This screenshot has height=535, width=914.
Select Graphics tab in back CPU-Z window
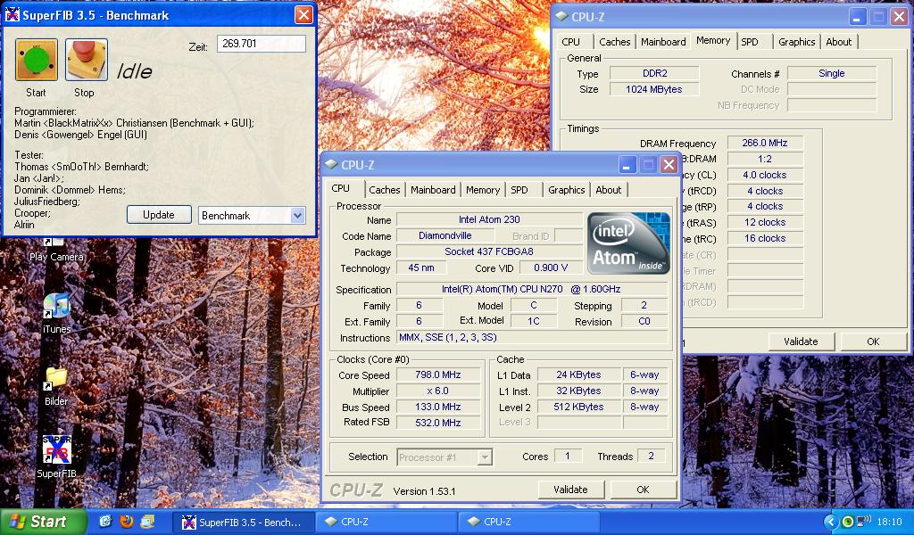coord(796,42)
